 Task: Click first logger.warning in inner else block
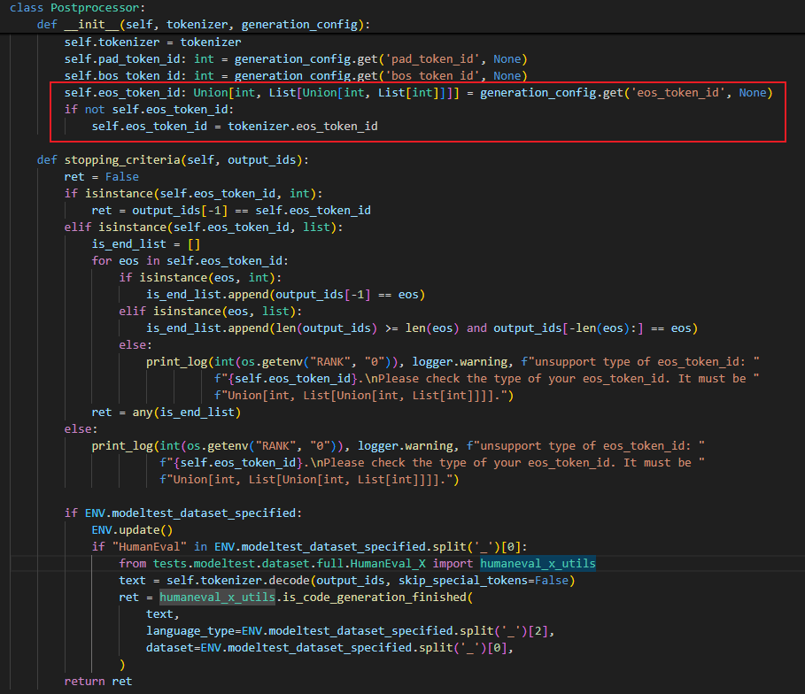click(460, 362)
